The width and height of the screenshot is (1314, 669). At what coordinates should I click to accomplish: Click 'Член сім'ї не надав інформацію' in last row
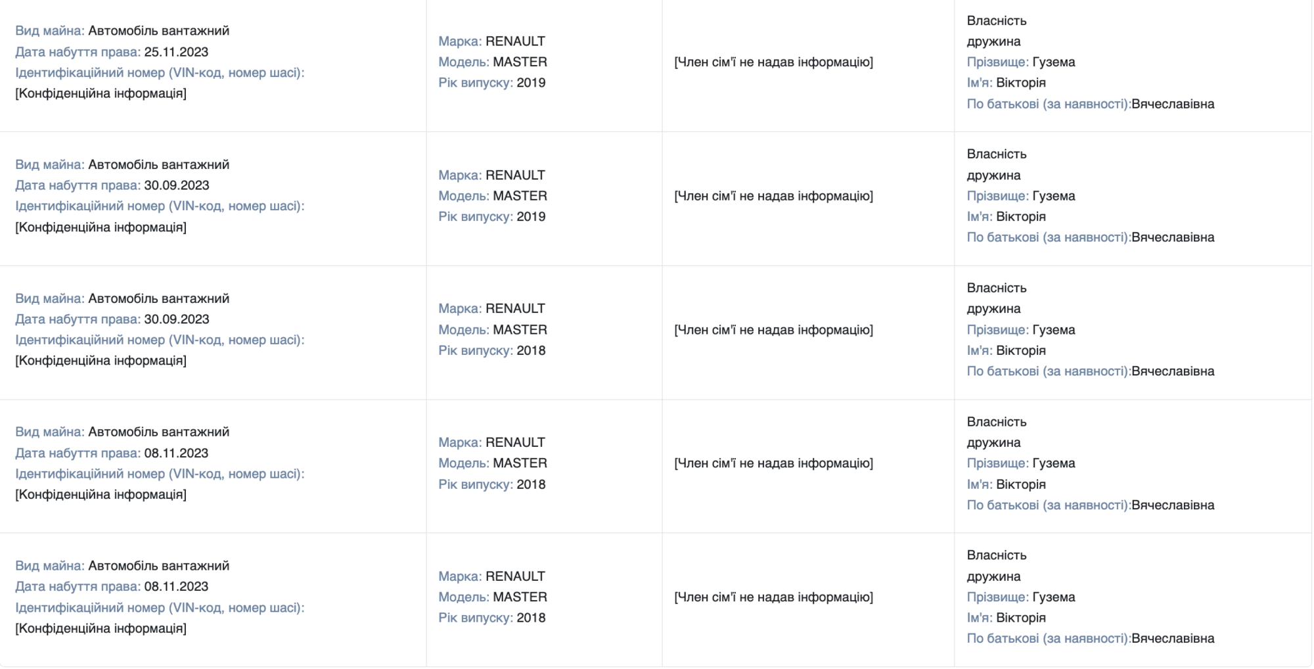[x=773, y=597]
